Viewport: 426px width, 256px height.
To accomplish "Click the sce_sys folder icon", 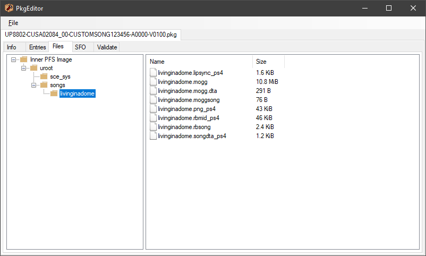I will (44, 76).
